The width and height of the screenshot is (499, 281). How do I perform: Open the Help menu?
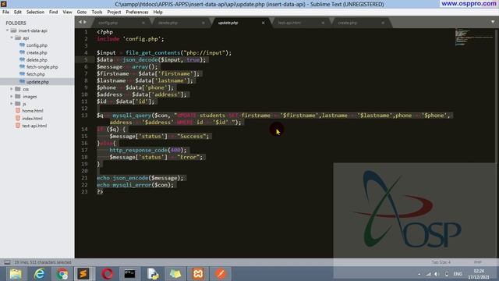pyautogui.click(x=157, y=12)
